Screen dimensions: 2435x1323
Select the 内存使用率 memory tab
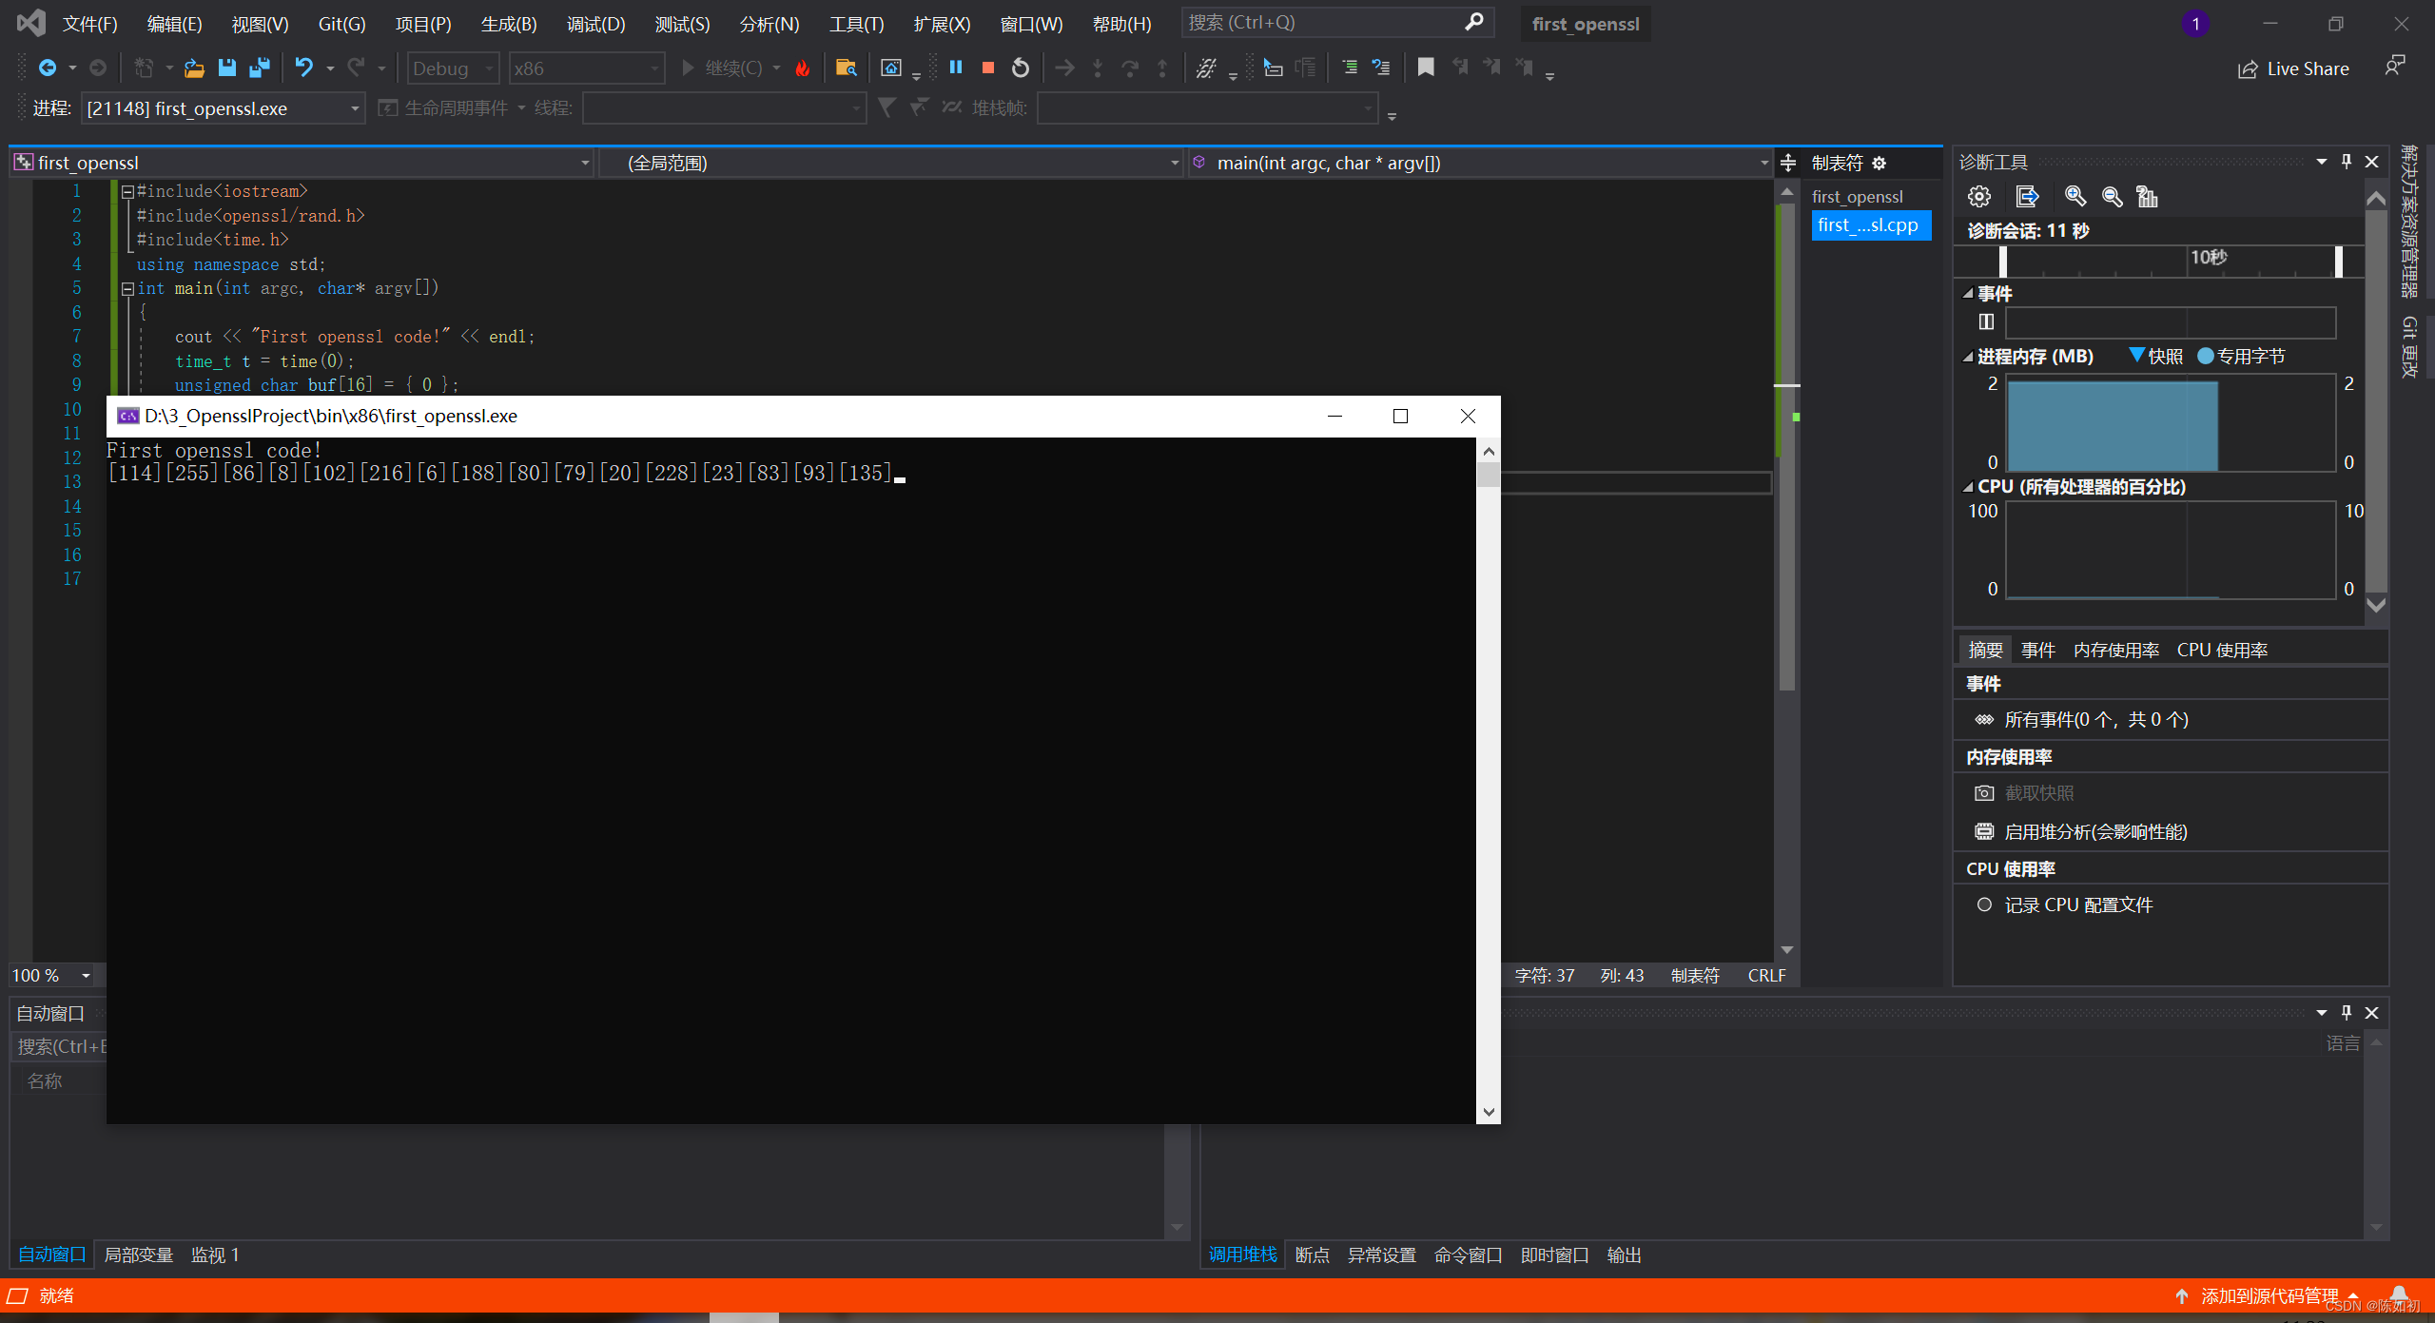pos(2111,651)
